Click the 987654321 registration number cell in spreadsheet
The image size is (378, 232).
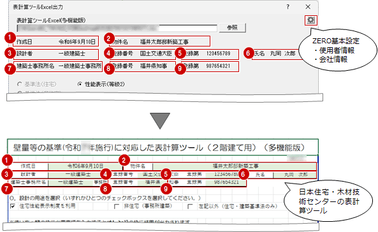pos(226,182)
